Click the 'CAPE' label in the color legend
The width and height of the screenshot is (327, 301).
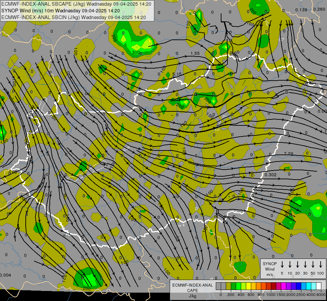[192, 291]
